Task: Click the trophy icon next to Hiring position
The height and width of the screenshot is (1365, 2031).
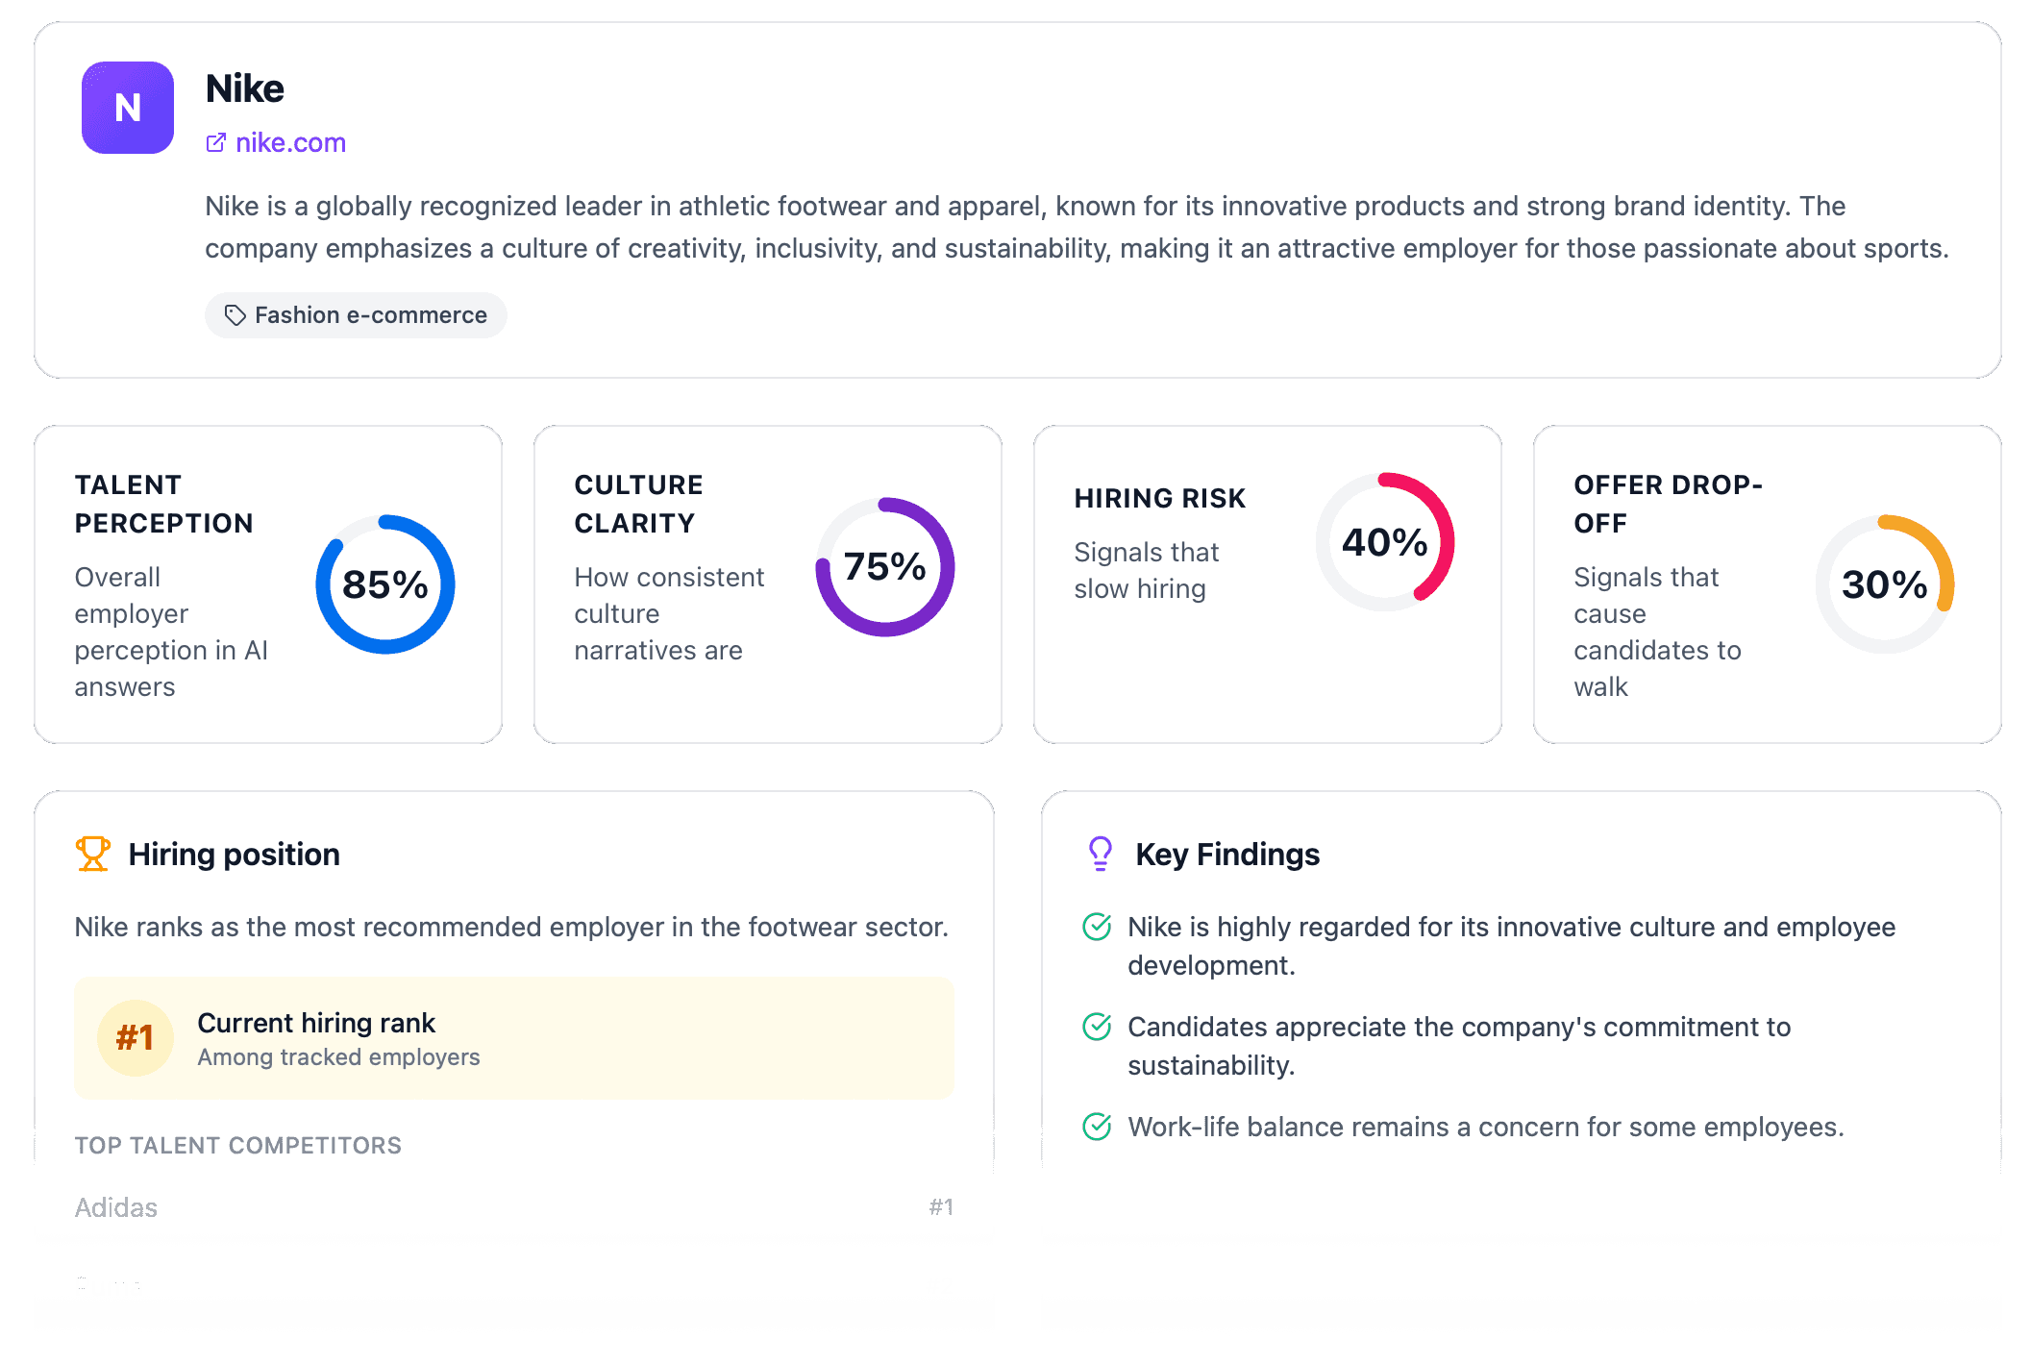Action: pyautogui.click(x=92, y=853)
